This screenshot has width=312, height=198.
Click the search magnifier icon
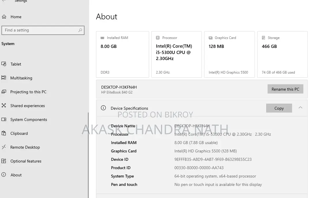(x=80, y=30)
